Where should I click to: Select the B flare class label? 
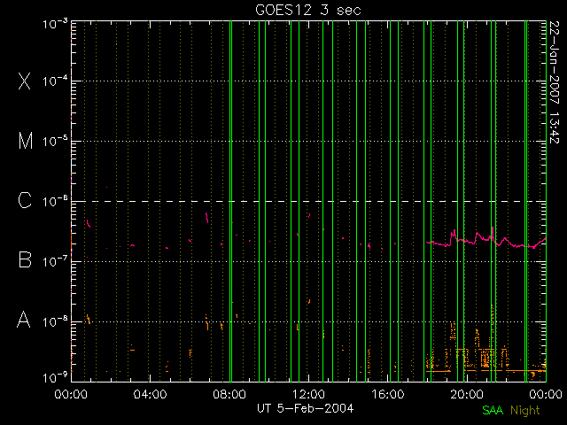pos(25,259)
